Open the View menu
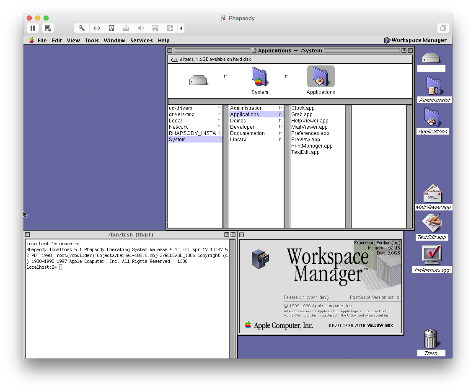 (73, 40)
